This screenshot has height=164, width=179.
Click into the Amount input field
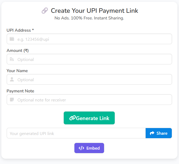93,59
